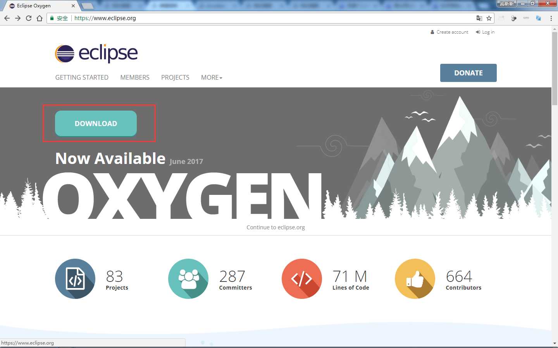Click the Chrome profile name button

tap(506, 3)
